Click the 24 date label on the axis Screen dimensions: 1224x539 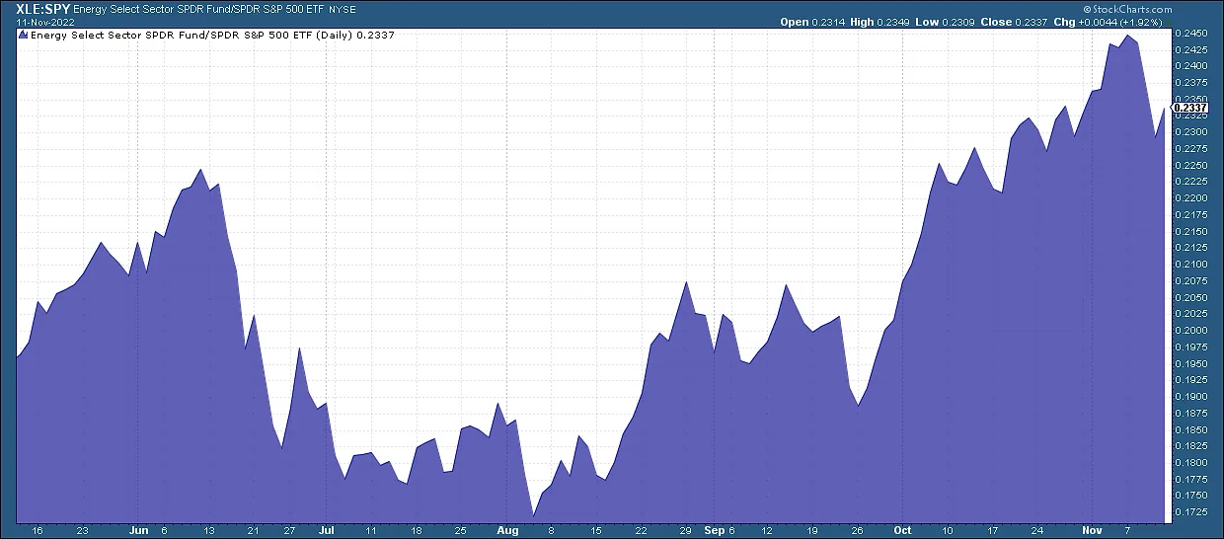click(1036, 530)
